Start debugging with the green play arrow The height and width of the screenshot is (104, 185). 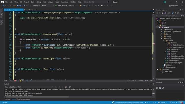click(56, 5)
